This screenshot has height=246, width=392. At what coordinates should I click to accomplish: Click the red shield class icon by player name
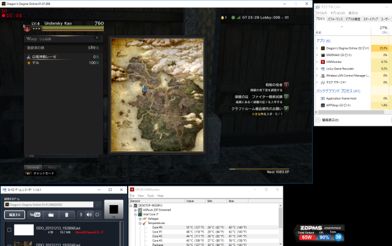[27, 28]
